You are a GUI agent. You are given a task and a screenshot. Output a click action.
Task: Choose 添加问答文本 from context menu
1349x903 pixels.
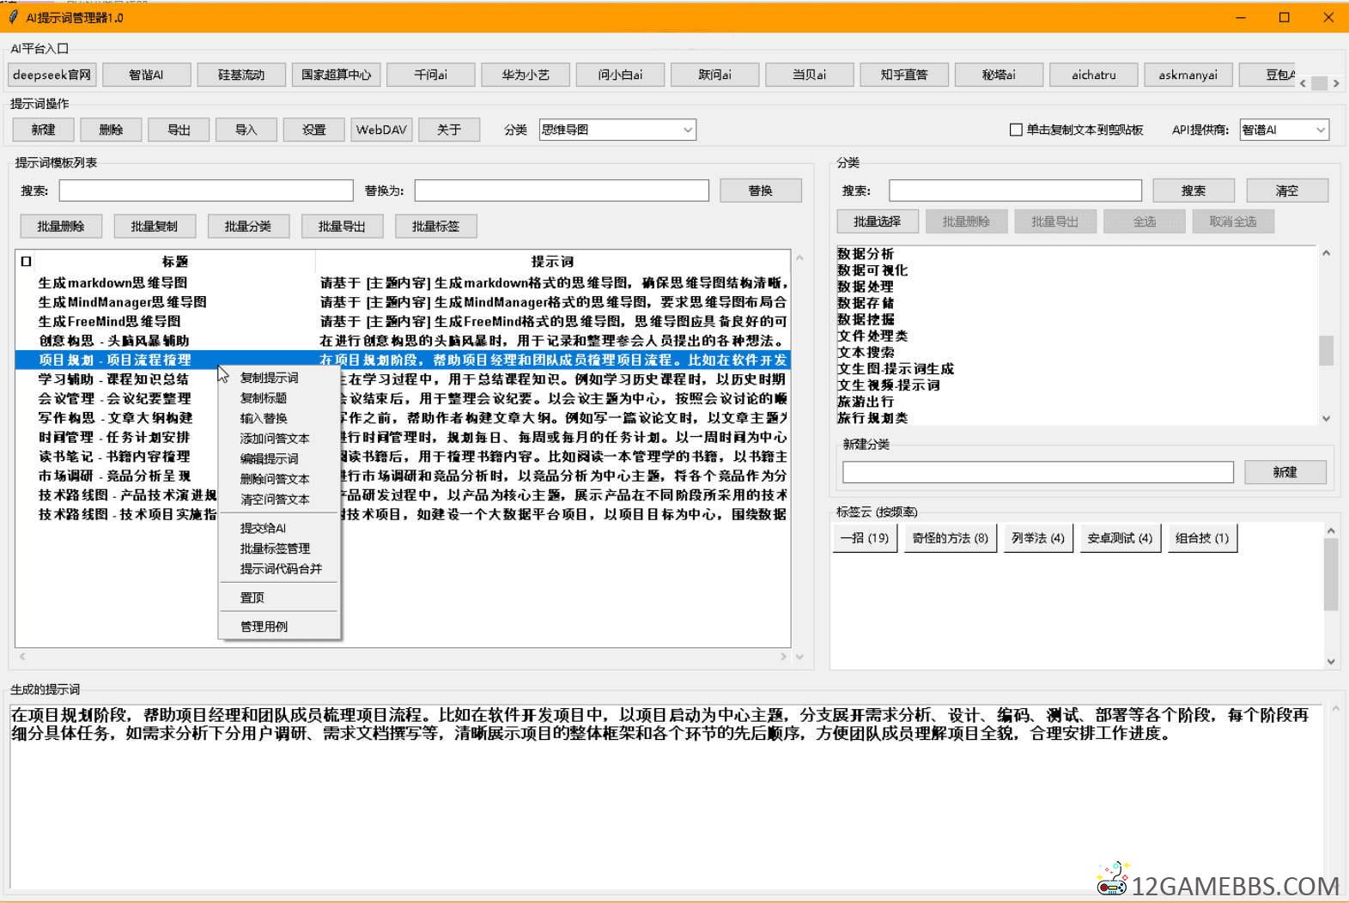[x=280, y=439]
